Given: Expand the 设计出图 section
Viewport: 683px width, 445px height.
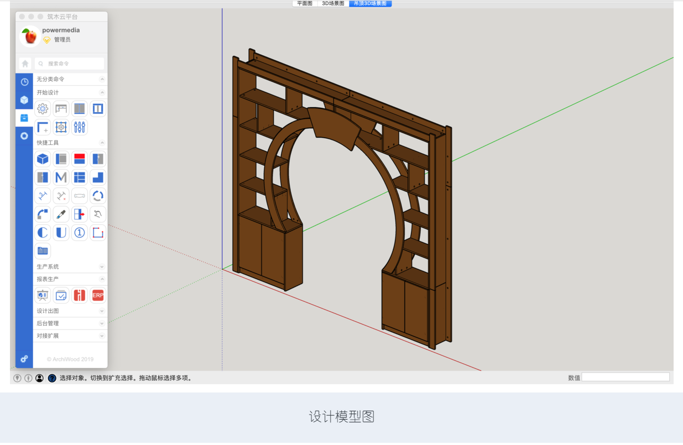Looking at the screenshot, I should click(x=102, y=311).
